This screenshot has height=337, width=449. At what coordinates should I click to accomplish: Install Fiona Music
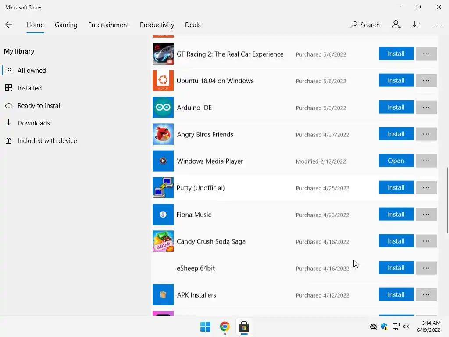tap(396, 214)
